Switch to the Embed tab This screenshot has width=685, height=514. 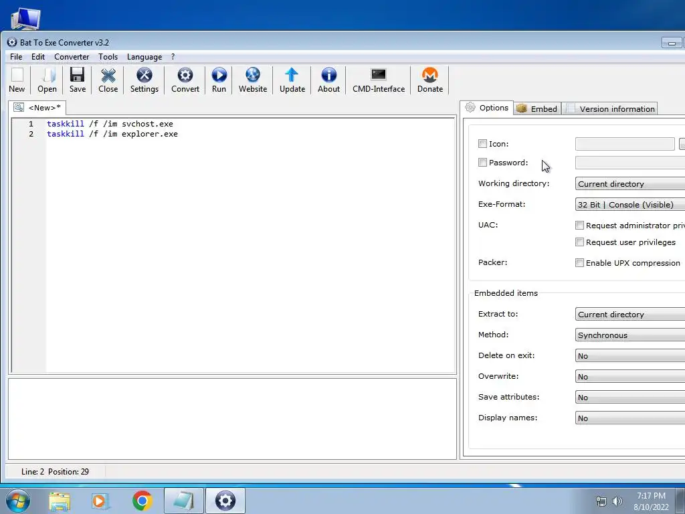537,109
